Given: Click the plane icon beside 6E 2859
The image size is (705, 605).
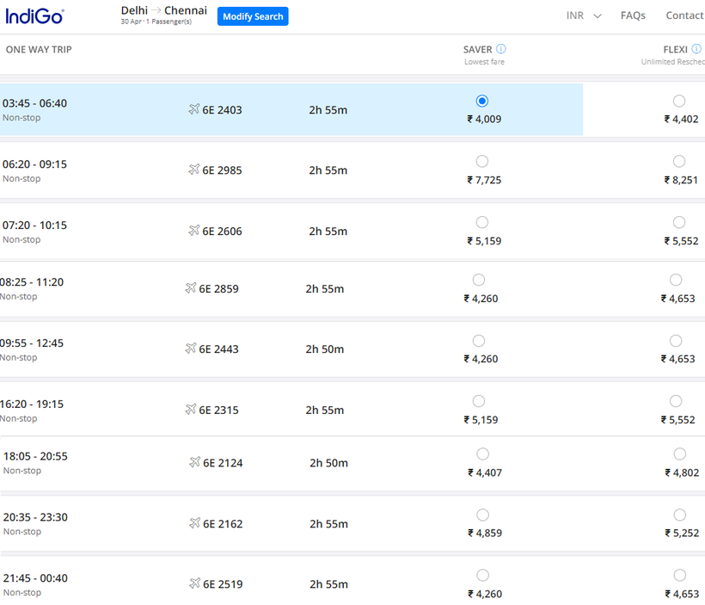Looking at the screenshot, I should [191, 288].
